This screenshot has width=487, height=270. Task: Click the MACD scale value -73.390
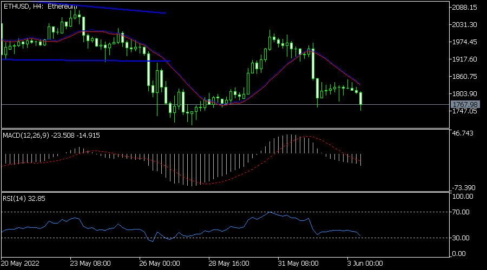pos(463,187)
